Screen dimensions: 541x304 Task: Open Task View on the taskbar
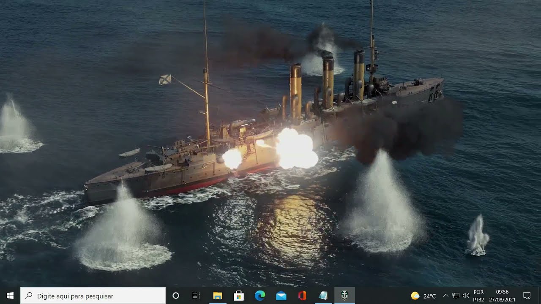coord(196,296)
